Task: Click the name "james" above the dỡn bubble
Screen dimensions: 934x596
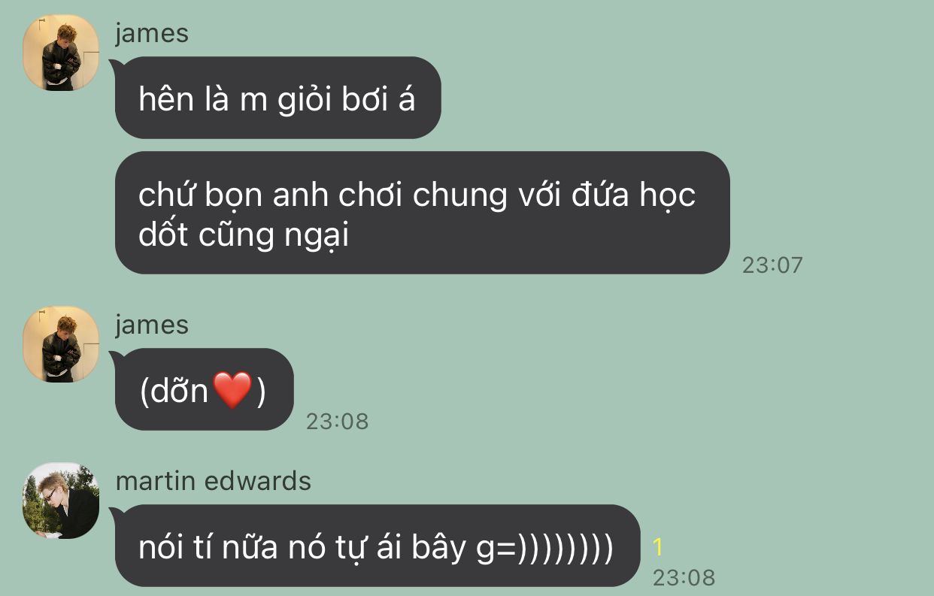Action: [x=152, y=325]
